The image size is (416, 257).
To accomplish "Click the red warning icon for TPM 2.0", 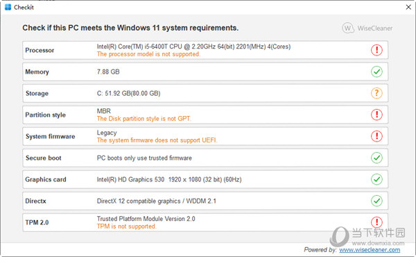I will coord(376,222).
